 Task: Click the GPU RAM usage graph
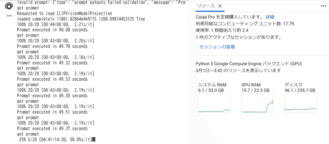point(257,103)
